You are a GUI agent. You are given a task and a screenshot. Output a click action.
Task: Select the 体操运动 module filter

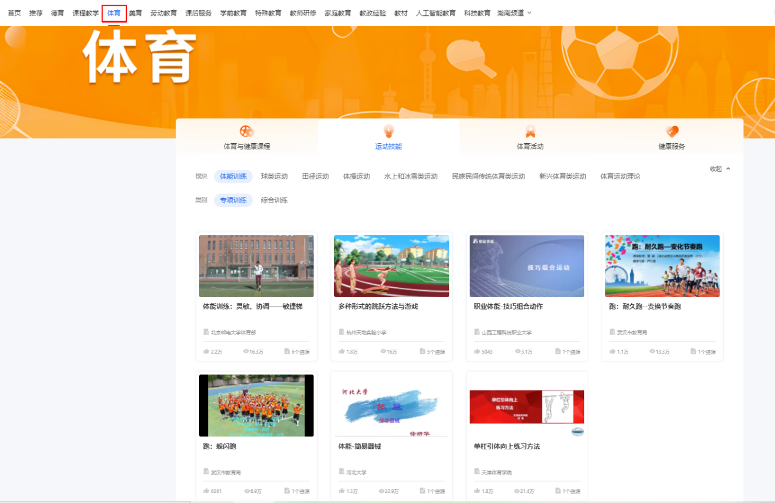[357, 176]
